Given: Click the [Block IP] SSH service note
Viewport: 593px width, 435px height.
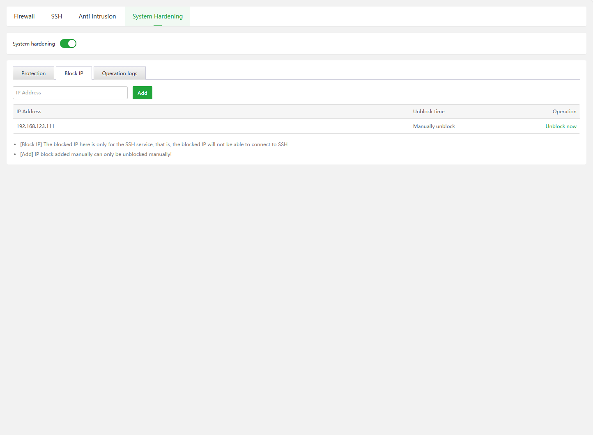Looking at the screenshot, I should click(x=154, y=144).
